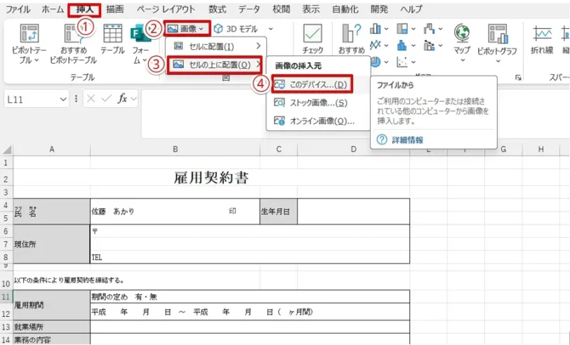
Task: Choose the scatter chart icon
Action: 402,62
